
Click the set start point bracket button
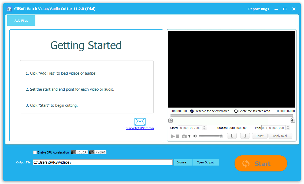[x=232, y=136]
